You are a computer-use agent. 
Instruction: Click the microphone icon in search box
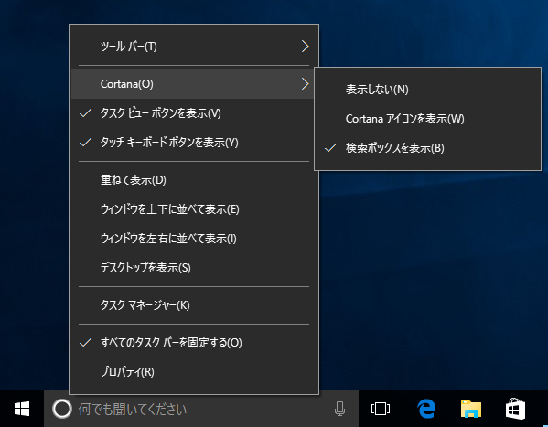(x=339, y=409)
